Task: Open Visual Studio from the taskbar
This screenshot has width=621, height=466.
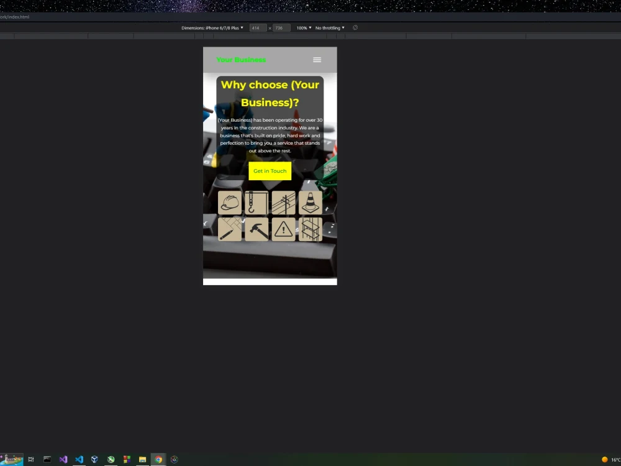Action: pos(63,459)
